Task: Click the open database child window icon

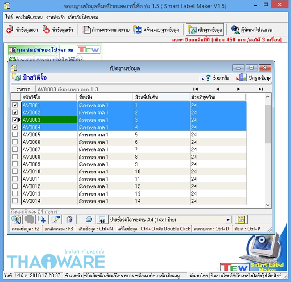Action: tap(14, 68)
